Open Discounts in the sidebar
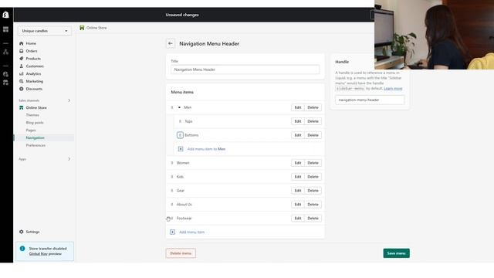The image size is (494, 278). click(x=34, y=89)
